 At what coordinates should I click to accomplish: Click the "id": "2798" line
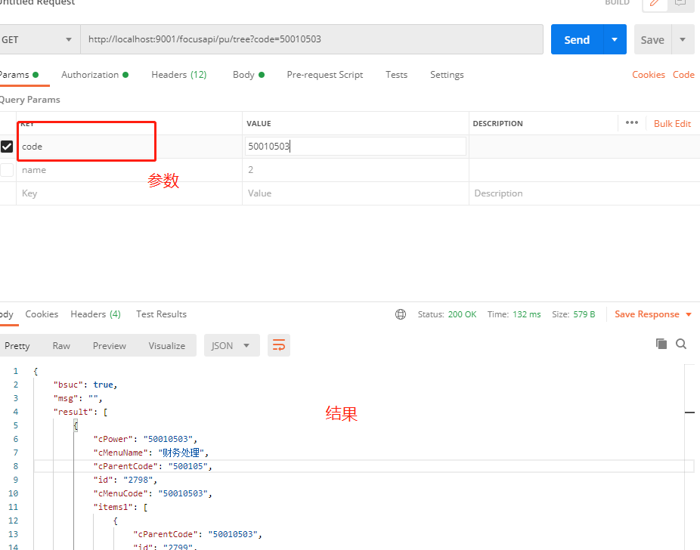coord(125,480)
